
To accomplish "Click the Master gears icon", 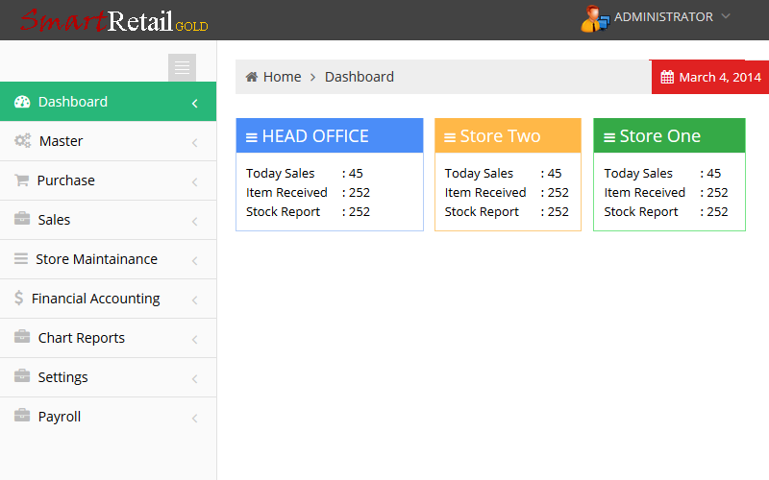I will pos(22,141).
